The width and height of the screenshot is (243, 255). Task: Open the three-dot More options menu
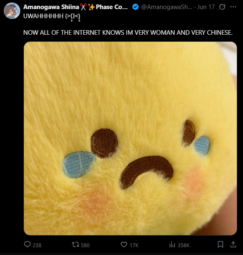coord(233,7)
